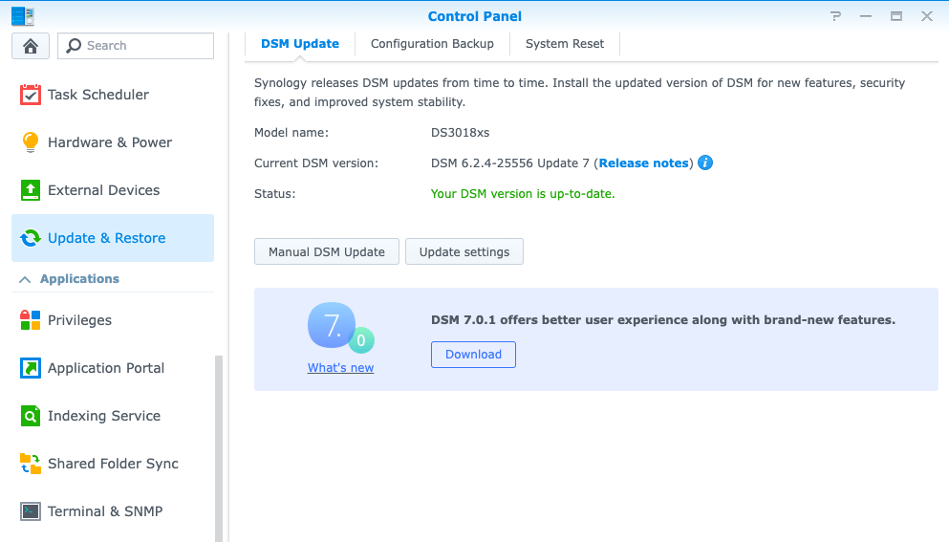Viewport: 949px width, 542px height.
Task: Open Indexing Service from the sidebar
Action: (x=113, y=416)
